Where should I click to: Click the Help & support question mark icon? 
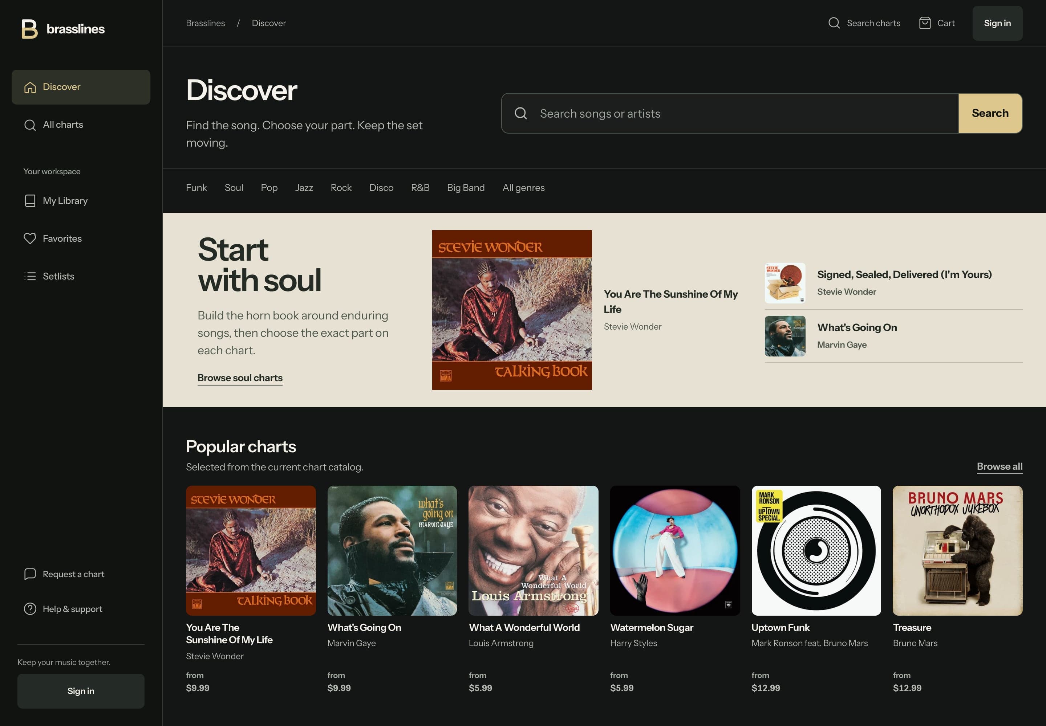pos(30,609)
